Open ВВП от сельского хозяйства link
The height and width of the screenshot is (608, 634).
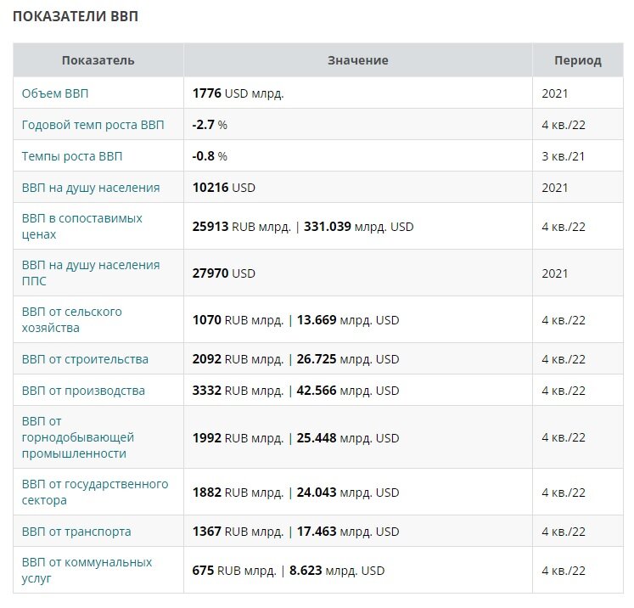point(71,319)
